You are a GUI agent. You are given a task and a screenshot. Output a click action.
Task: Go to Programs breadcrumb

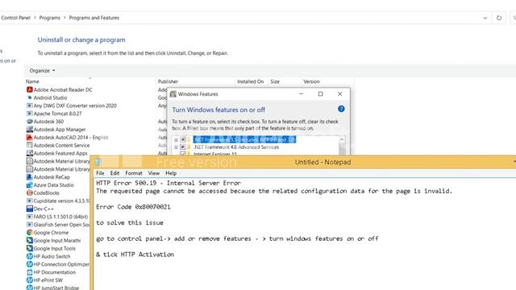(50, 18)
